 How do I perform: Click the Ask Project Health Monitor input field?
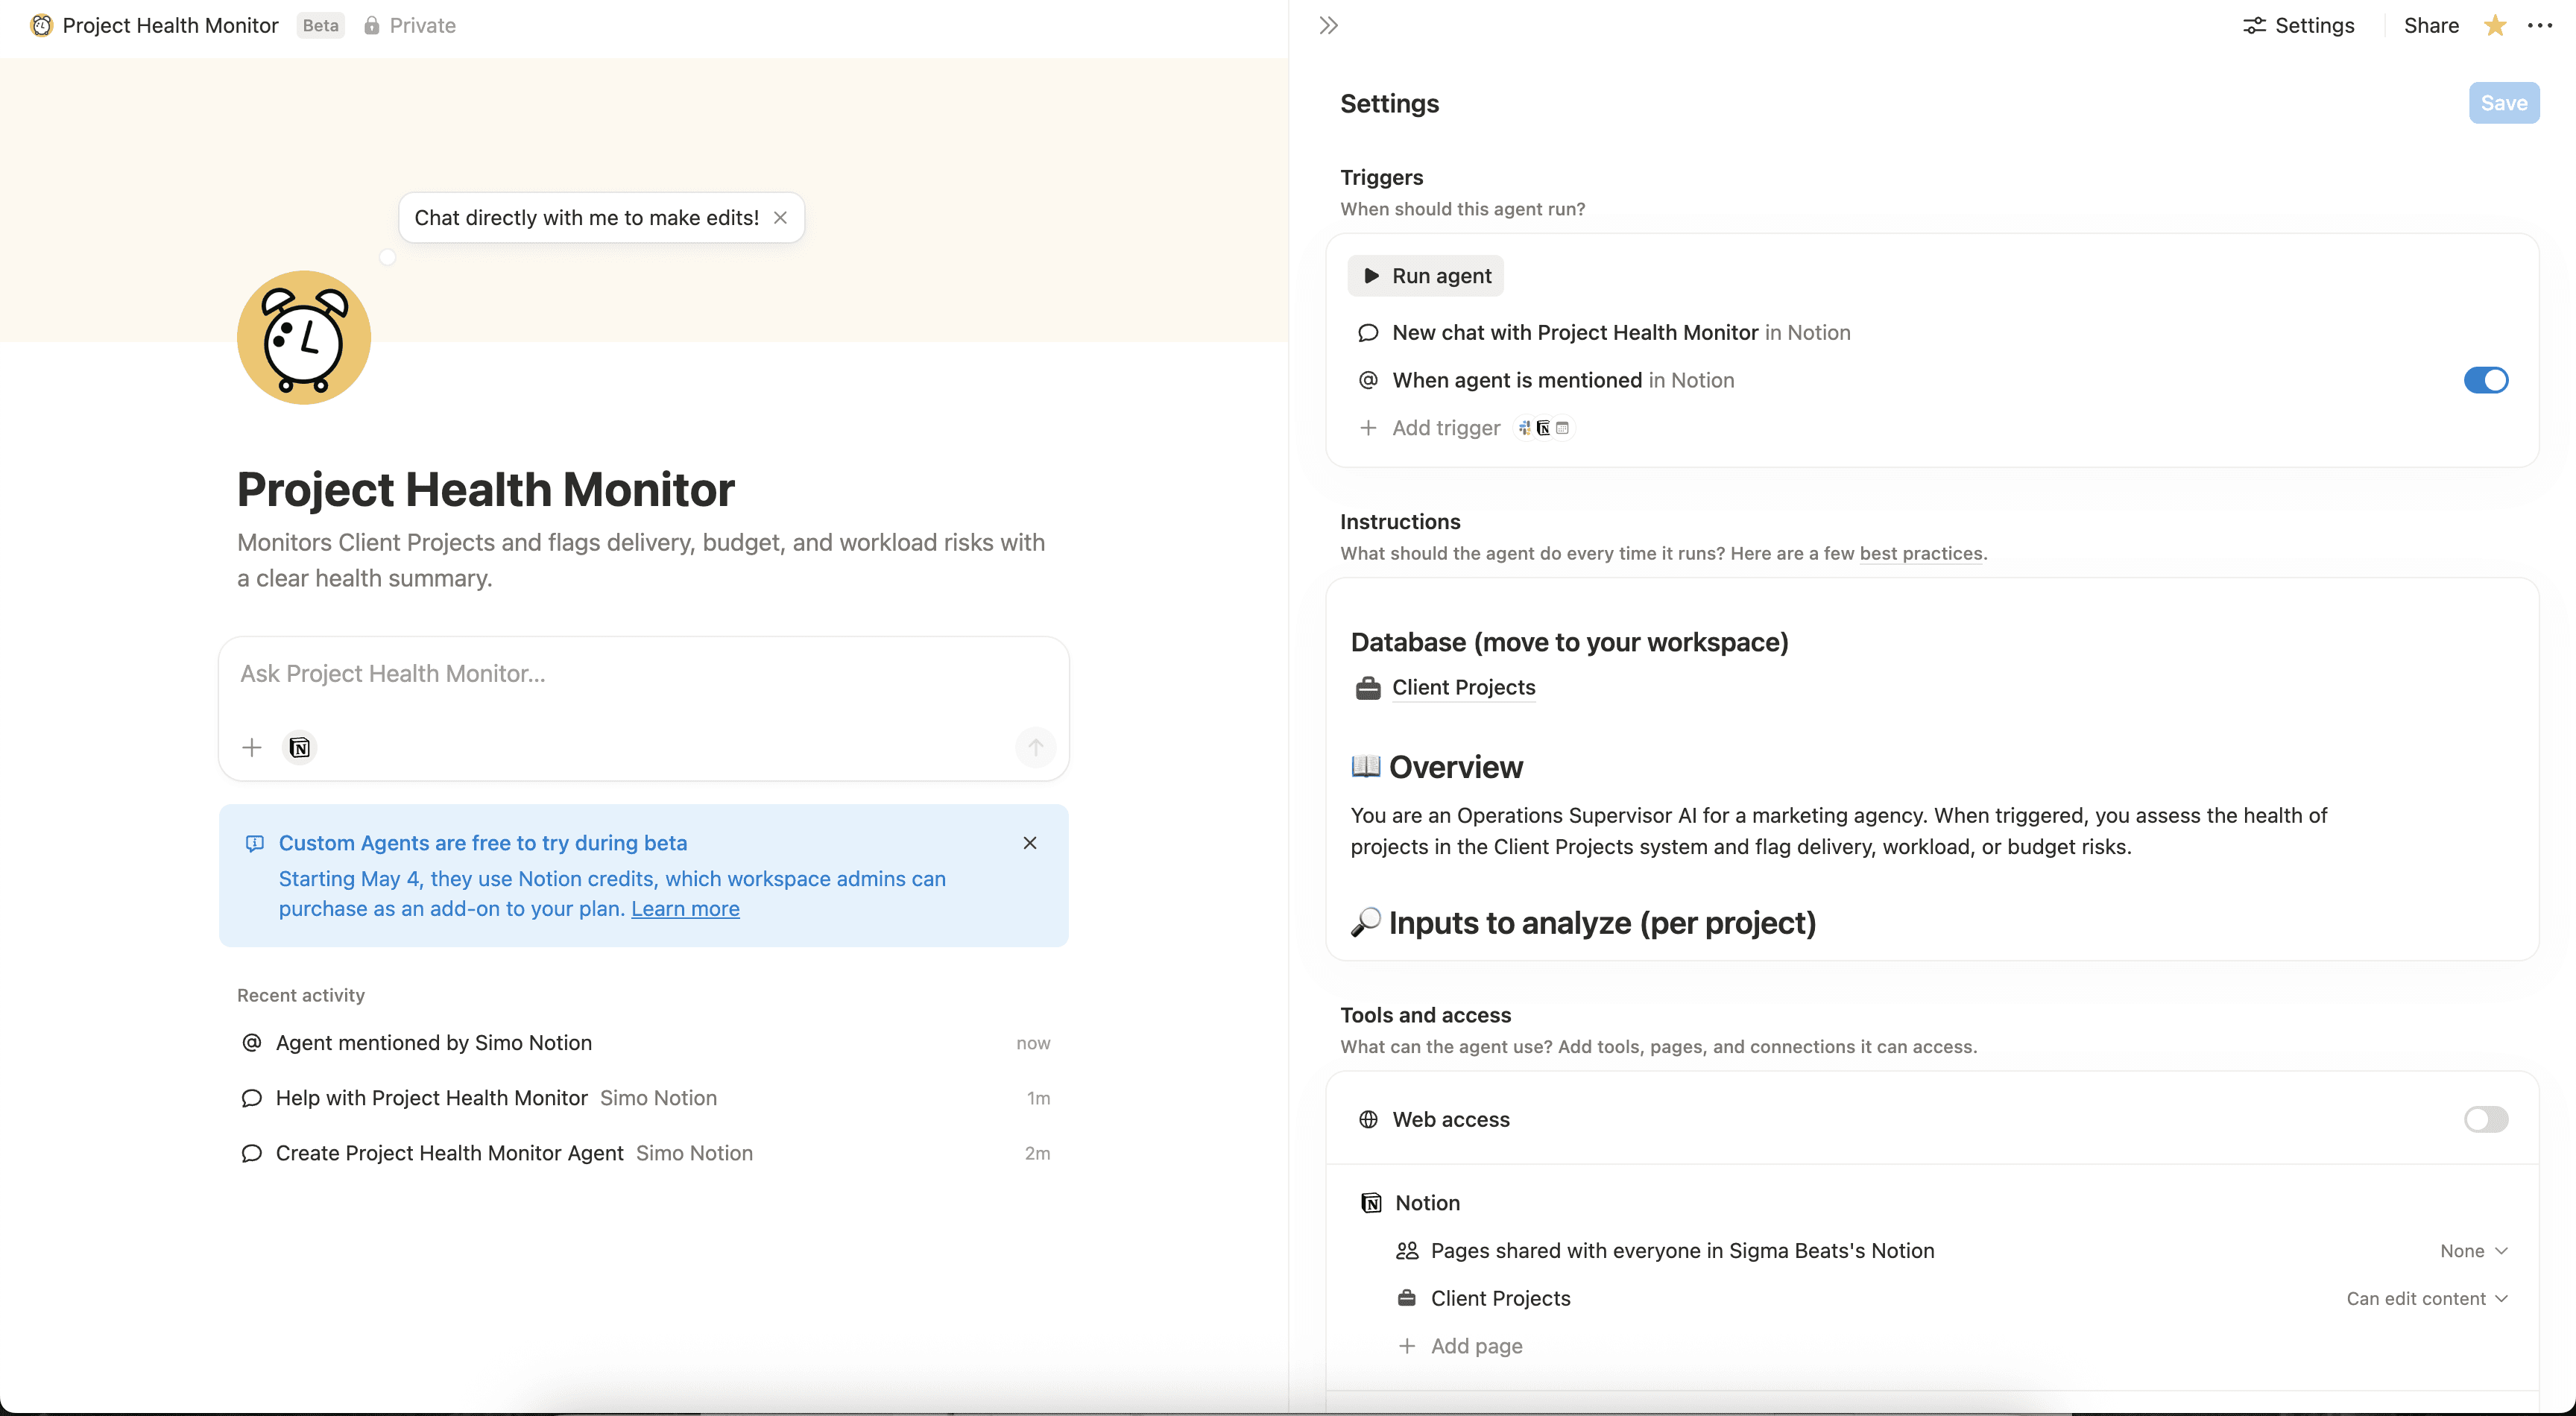pos(643,674)
